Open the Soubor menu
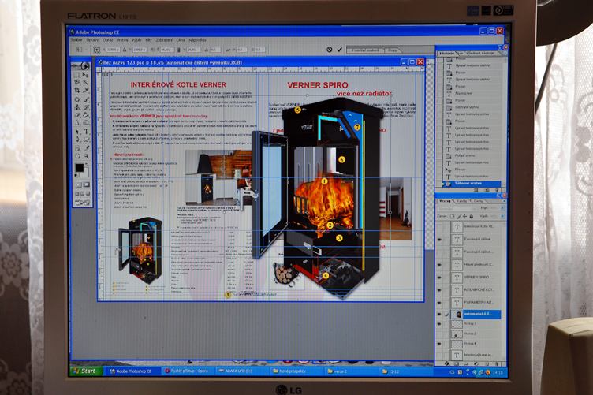Image resolution: width=593 pixels, height=395 pixels. coord(76,39)
